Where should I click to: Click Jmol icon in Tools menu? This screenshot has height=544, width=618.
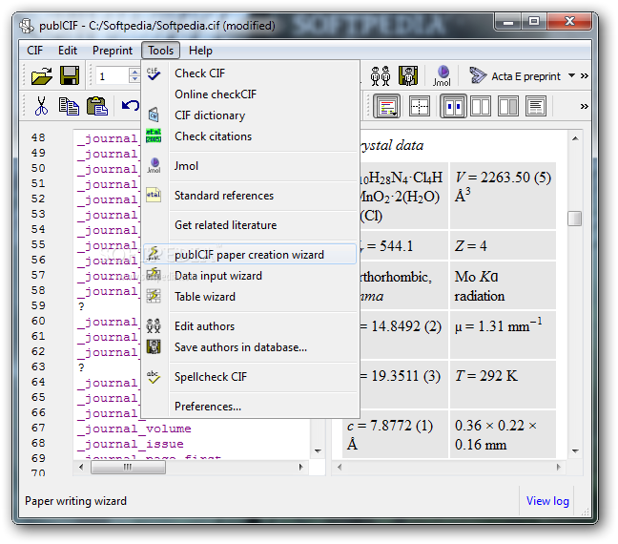pos(154,165)
